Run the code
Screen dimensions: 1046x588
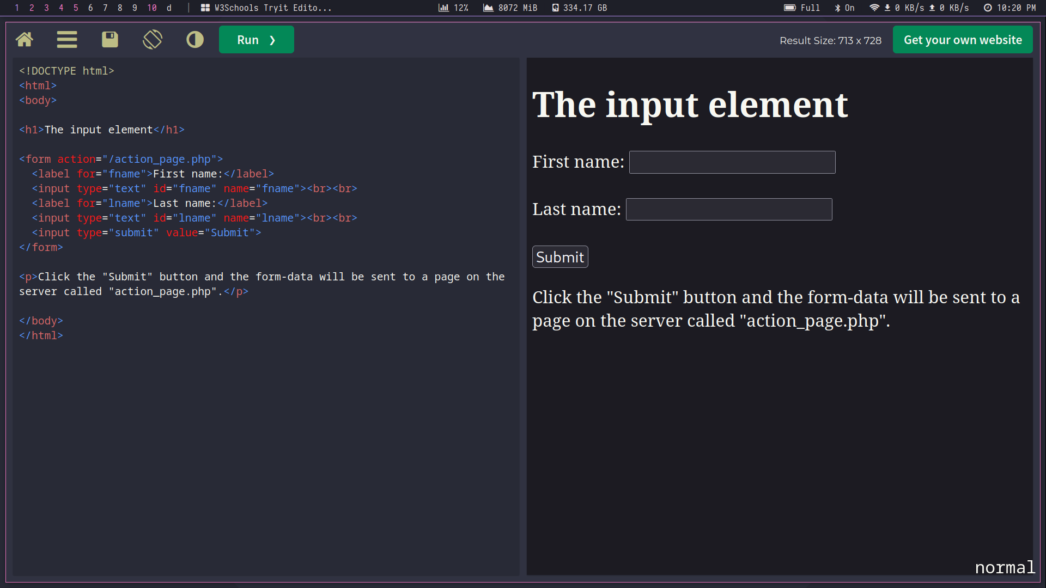point(256,40)
